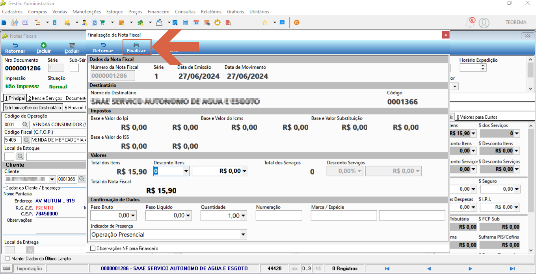
Task: Click the ID card toolbar icon
Action: (x=25, y=22)
